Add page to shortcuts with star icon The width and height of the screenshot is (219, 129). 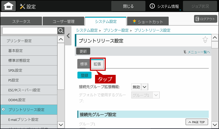pos(205,40)
